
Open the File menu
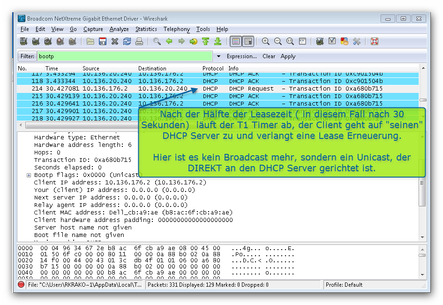point(24,29)
